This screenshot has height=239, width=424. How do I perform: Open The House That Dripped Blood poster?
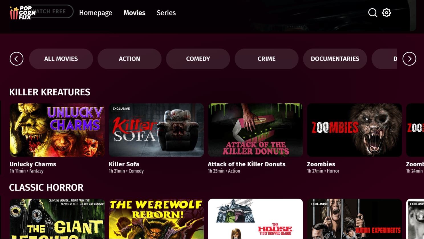255,219
